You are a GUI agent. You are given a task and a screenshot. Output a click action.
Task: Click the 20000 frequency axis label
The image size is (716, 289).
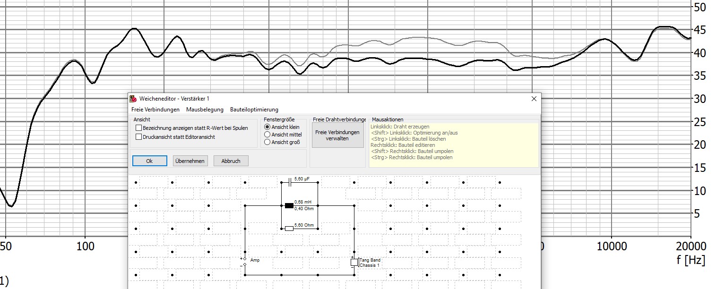[x=690, y=246]
